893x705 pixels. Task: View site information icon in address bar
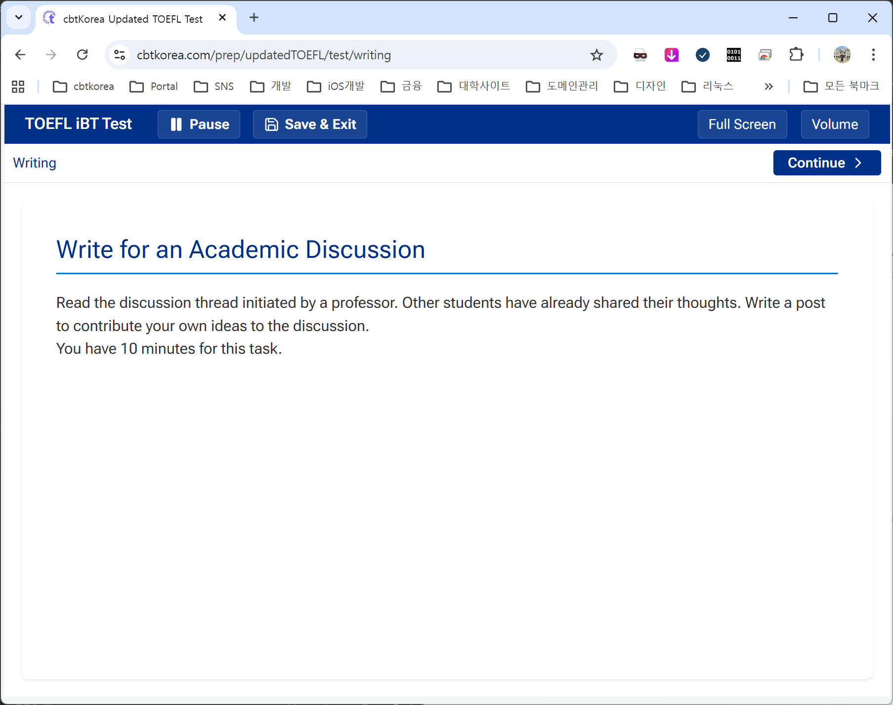[120, 55]
